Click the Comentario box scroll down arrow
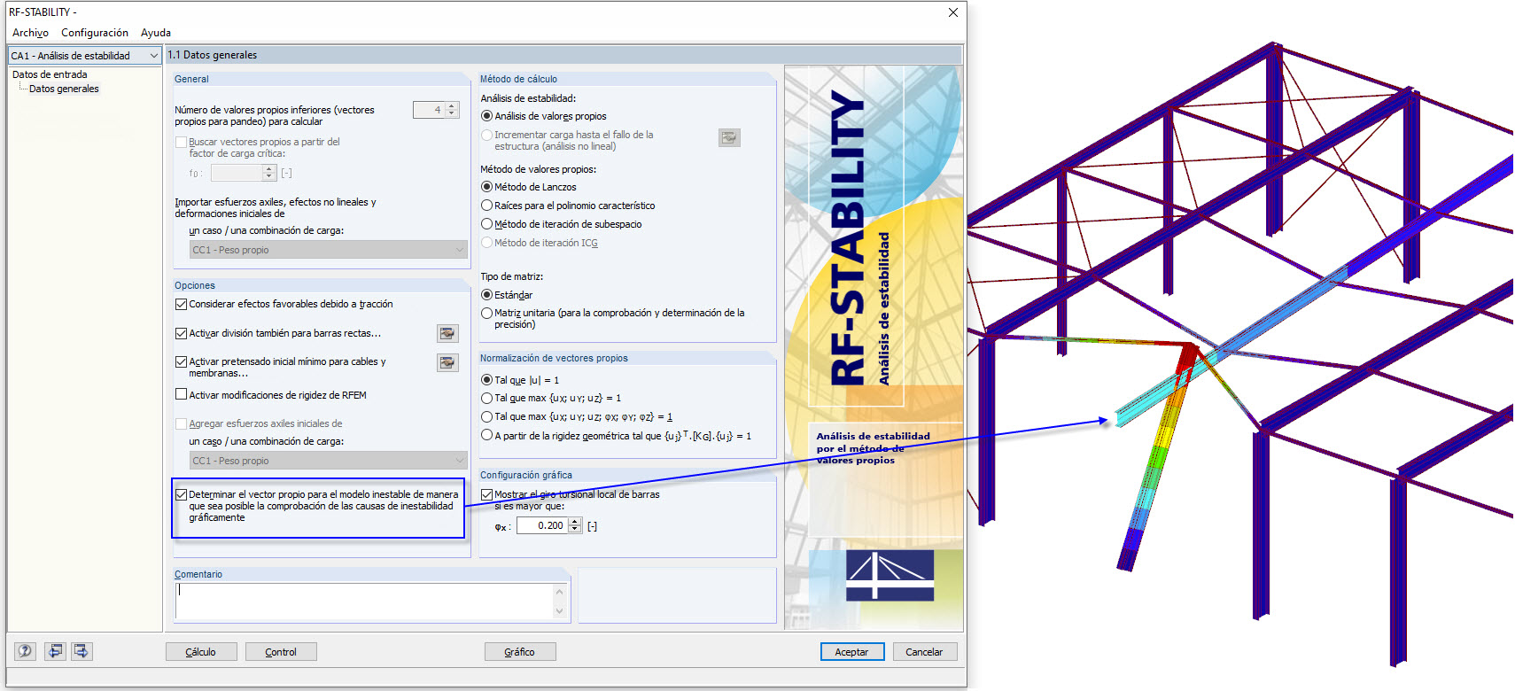Viewport: 1515px width, 691px height. click(x=559, y=610)
